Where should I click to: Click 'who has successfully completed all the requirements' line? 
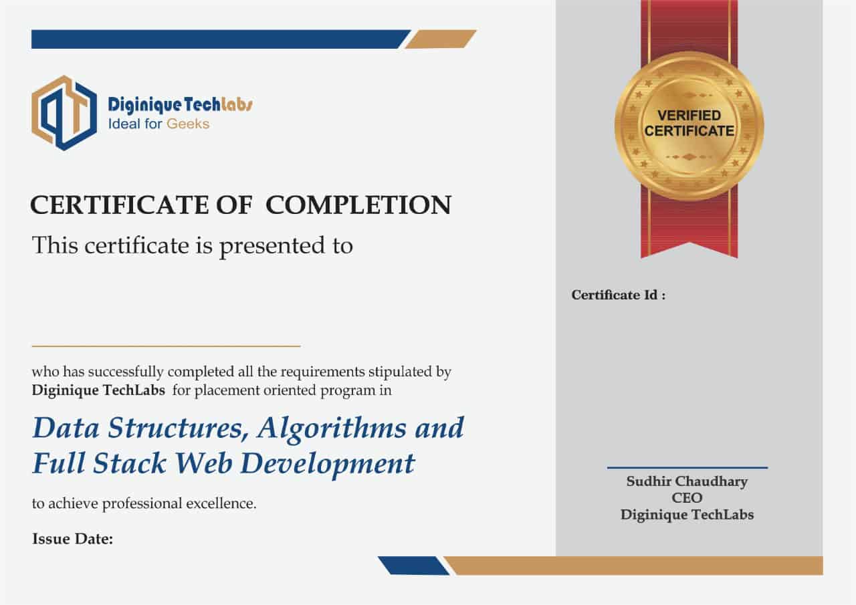(241, 372)
